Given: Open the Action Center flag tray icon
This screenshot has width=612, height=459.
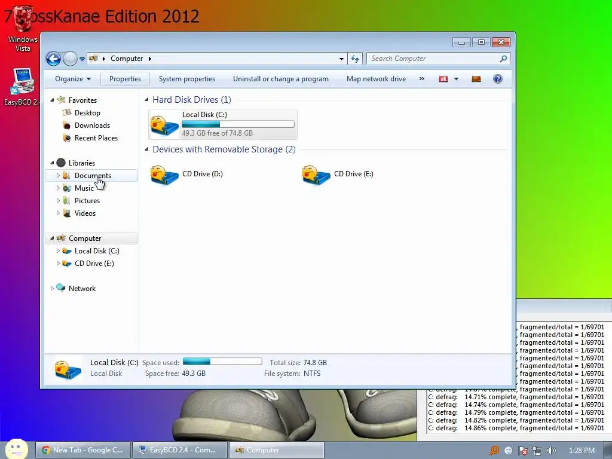Looking at the screenshot, I should [522, 451].
